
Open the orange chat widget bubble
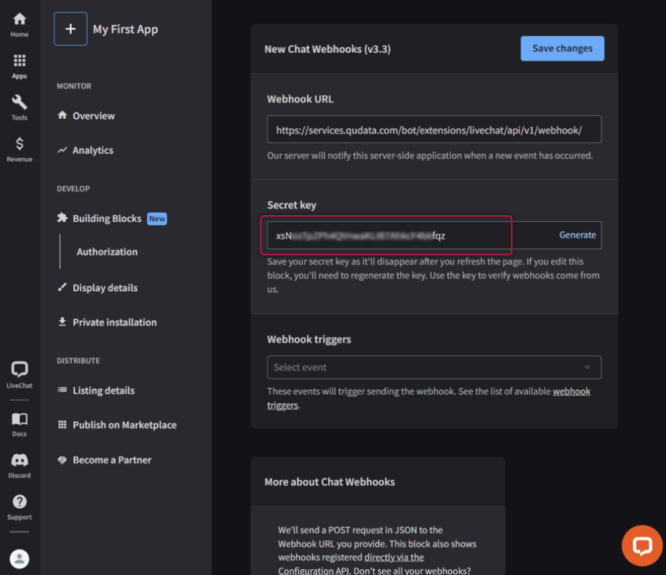point(642,545)
